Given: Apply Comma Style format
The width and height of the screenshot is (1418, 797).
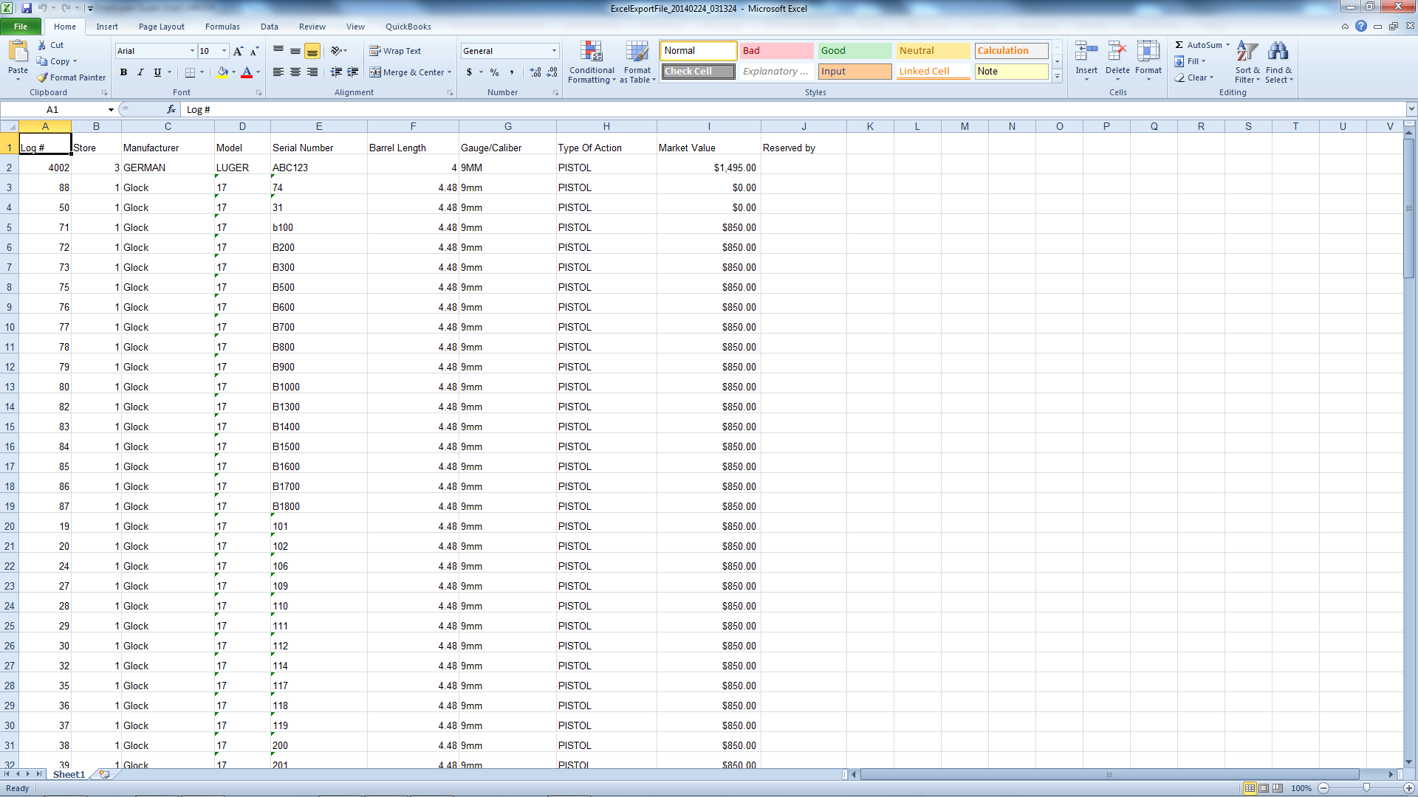Looking at the screenshot, I should (511, 72).
